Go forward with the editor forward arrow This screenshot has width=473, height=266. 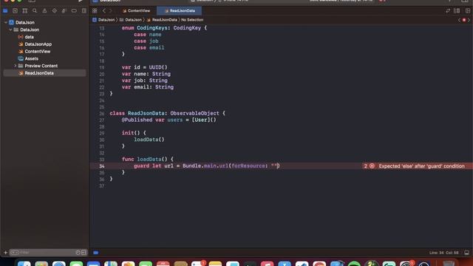(x=111, y=11)
